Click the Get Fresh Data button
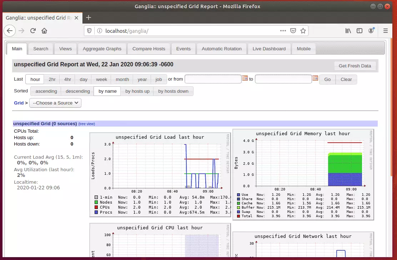Image resolution: width=397 pixels, height=260 pixels. (355, 66)
